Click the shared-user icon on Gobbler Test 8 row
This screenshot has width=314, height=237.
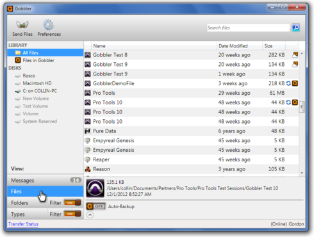click(295, 54)
